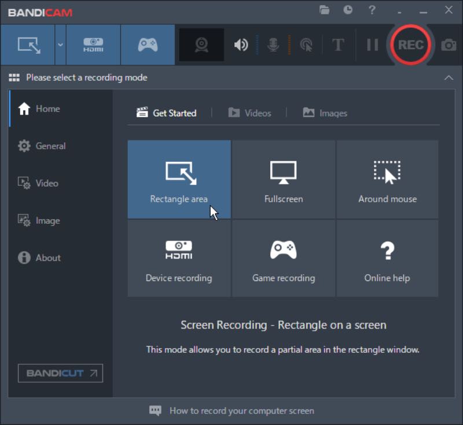
Task: Toggle webcam overlay icon
Action: pos(201,45)
